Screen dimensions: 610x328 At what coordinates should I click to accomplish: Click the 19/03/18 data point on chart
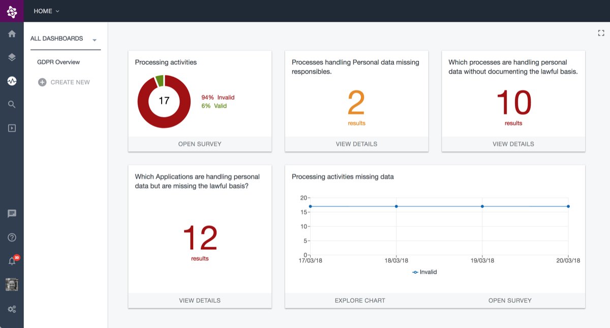[482, 206]
